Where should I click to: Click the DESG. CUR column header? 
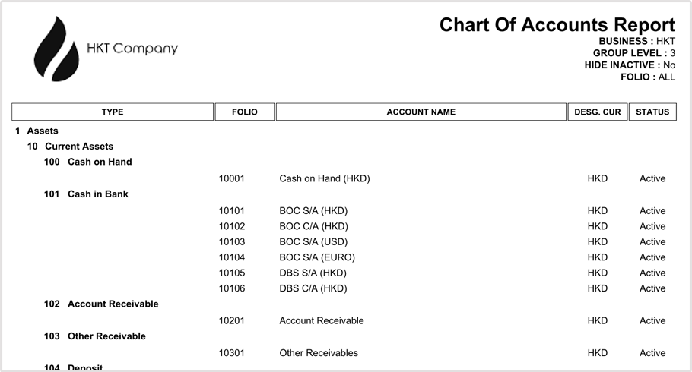coord(597,112)
